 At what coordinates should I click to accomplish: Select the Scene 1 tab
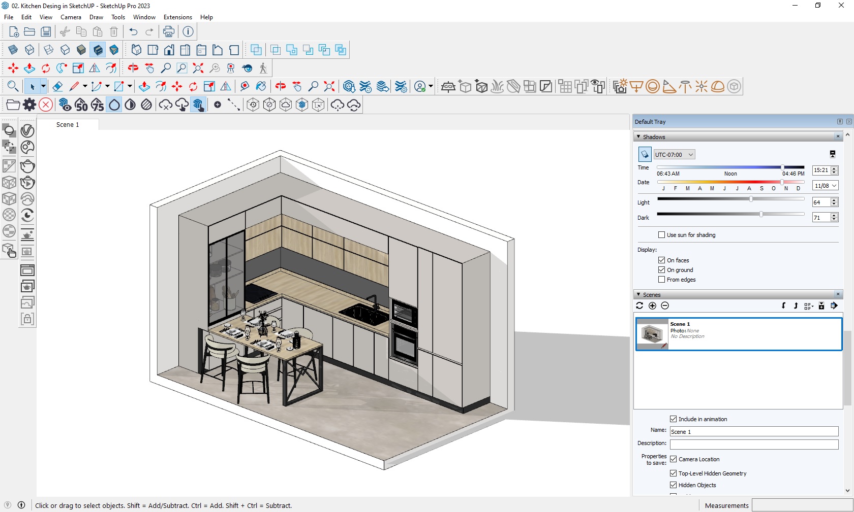[68, 124]
